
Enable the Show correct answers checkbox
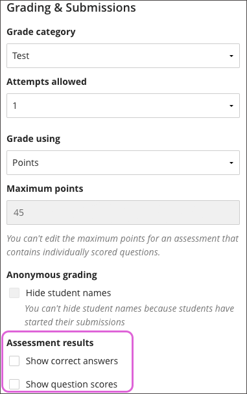pyautogui.click(x=14, y=361)
